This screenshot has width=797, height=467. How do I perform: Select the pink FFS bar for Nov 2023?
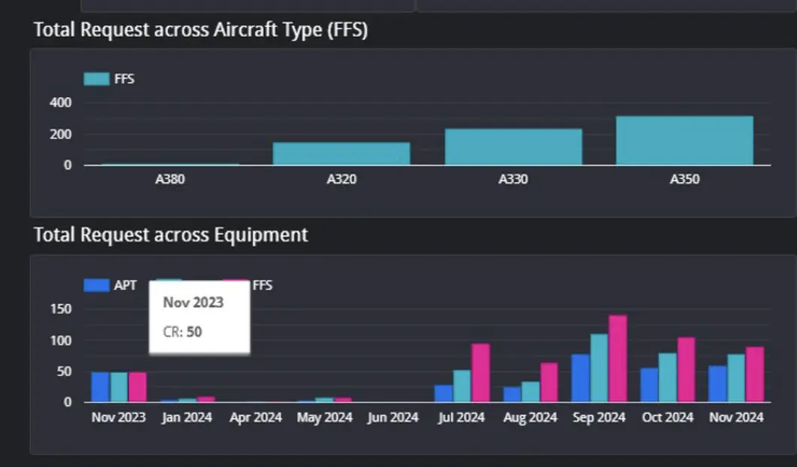tap(138, 387)
